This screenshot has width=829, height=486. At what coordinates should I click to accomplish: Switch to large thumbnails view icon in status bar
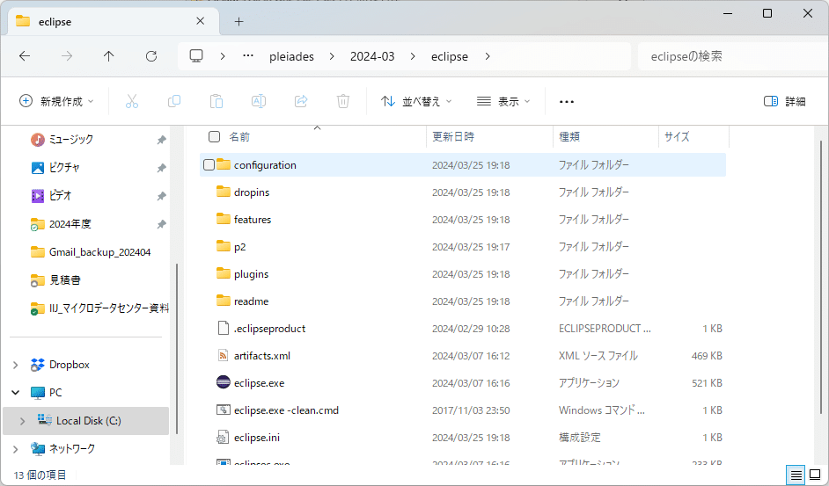point(815,475)
